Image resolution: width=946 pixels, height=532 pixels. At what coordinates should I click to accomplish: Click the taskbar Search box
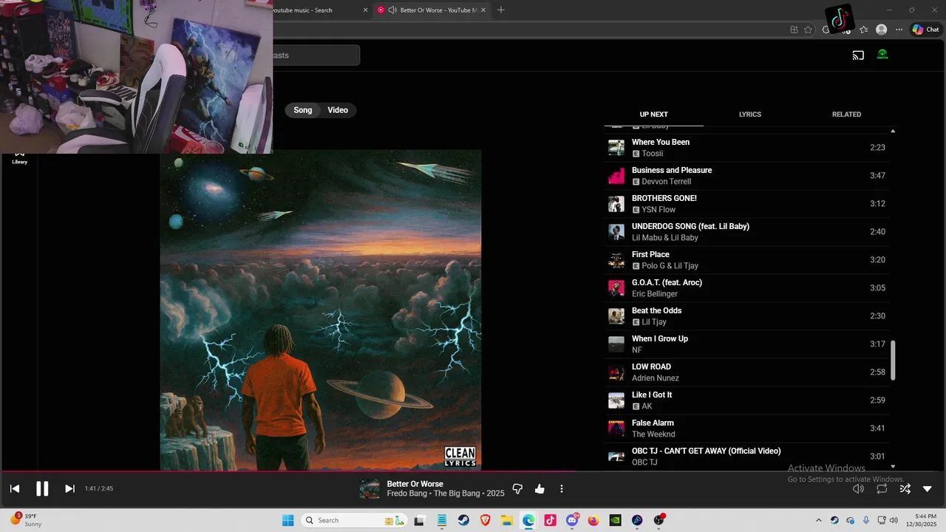[354, 520]
